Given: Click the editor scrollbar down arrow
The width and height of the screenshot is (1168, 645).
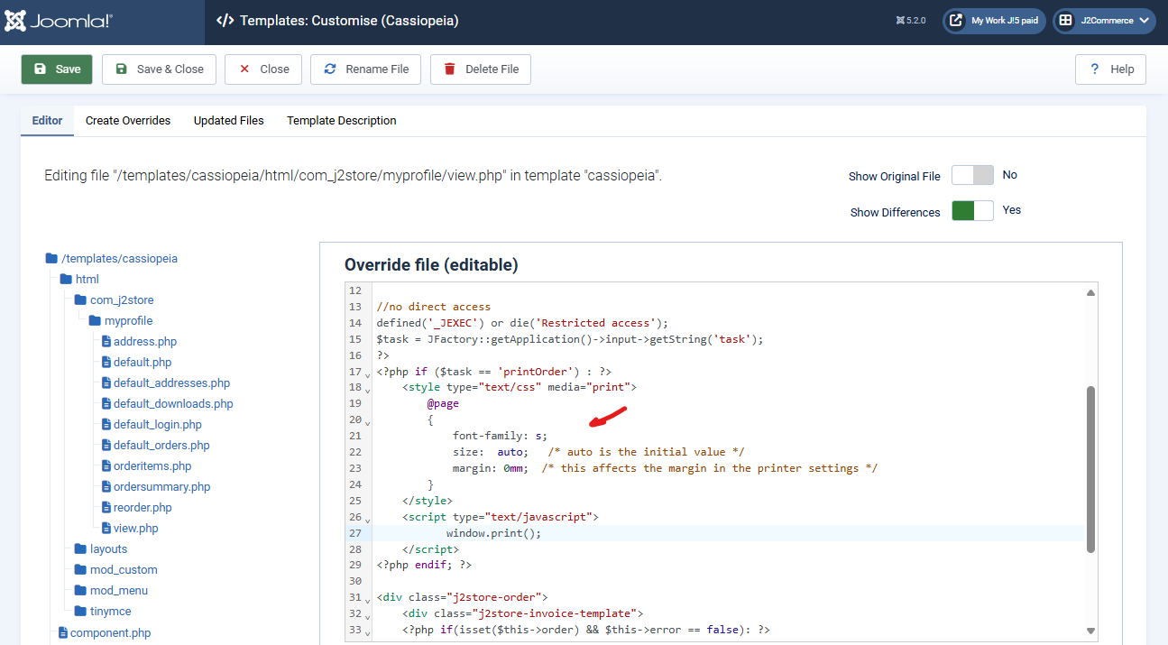Looking at the screenshot, I should 1090,631.
